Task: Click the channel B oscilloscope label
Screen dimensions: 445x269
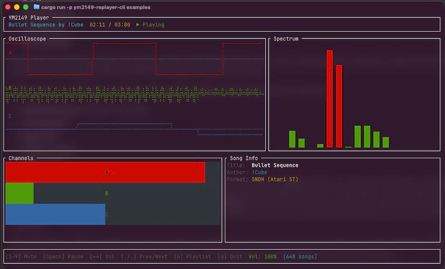Action: 10,88
